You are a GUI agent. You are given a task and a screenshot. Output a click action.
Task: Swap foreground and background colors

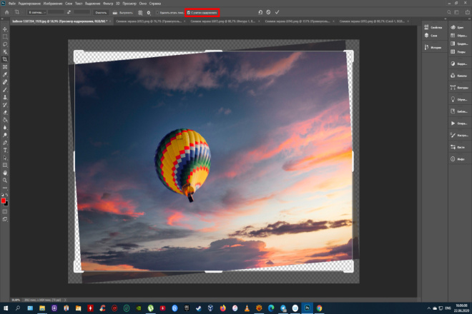tap(7, 195)
